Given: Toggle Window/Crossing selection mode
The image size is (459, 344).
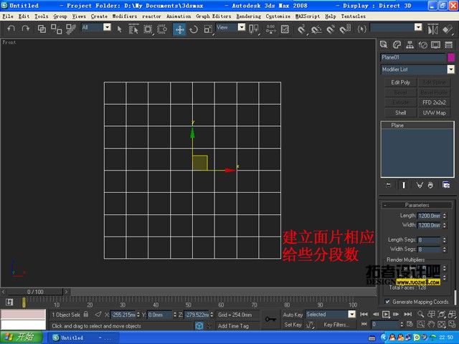Looking at the screenshot, I should point(162,29).
